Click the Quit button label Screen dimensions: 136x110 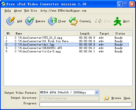coord(126,21)
